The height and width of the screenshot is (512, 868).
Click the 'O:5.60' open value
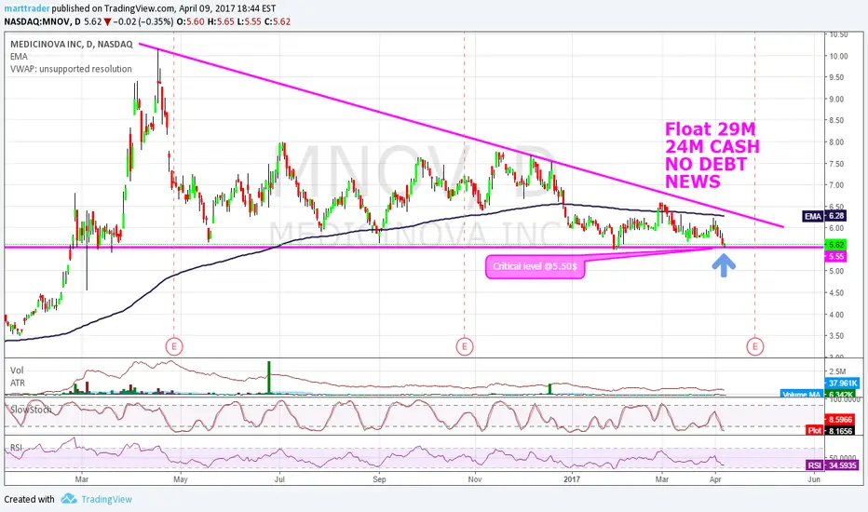(190, 21)
